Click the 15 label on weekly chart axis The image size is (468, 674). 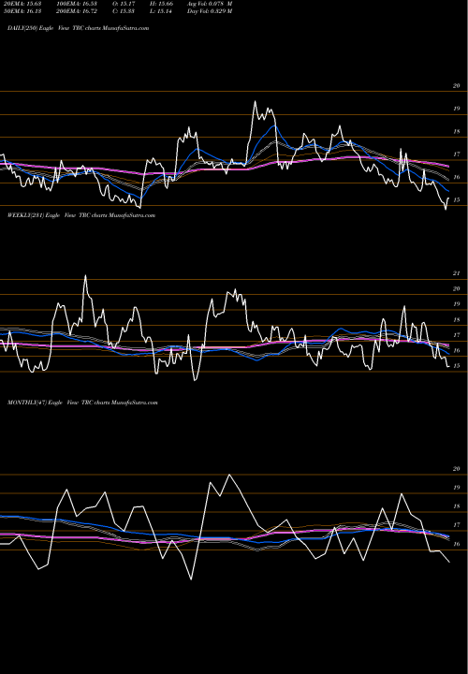click(457, 366)
